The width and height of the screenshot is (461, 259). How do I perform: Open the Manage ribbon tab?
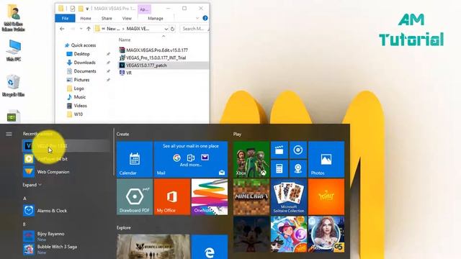click(x=156, y=18)
